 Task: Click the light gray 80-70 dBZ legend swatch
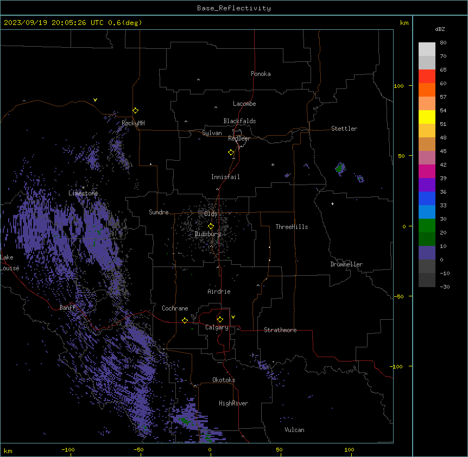[x=427, y=49]
